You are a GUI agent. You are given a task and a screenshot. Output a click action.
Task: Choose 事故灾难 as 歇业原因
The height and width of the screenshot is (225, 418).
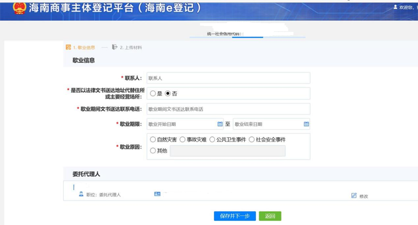[x=182, y=140]
